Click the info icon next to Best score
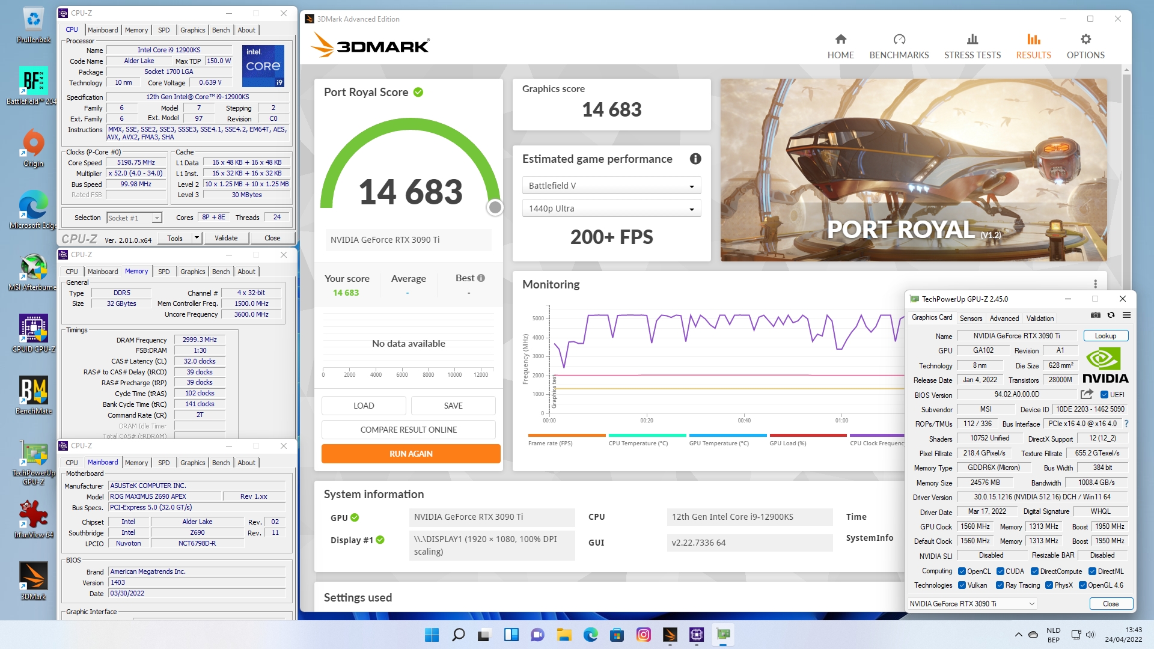This screenshot has height=649, width=1154. pos(481,278)
